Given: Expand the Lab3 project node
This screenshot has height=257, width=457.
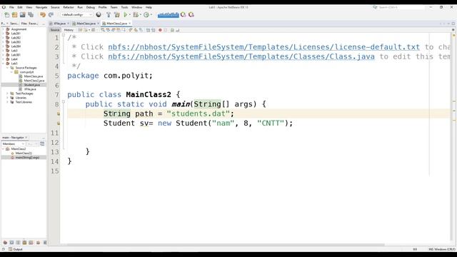Looking at the screenshot, I should pos(4,51).
